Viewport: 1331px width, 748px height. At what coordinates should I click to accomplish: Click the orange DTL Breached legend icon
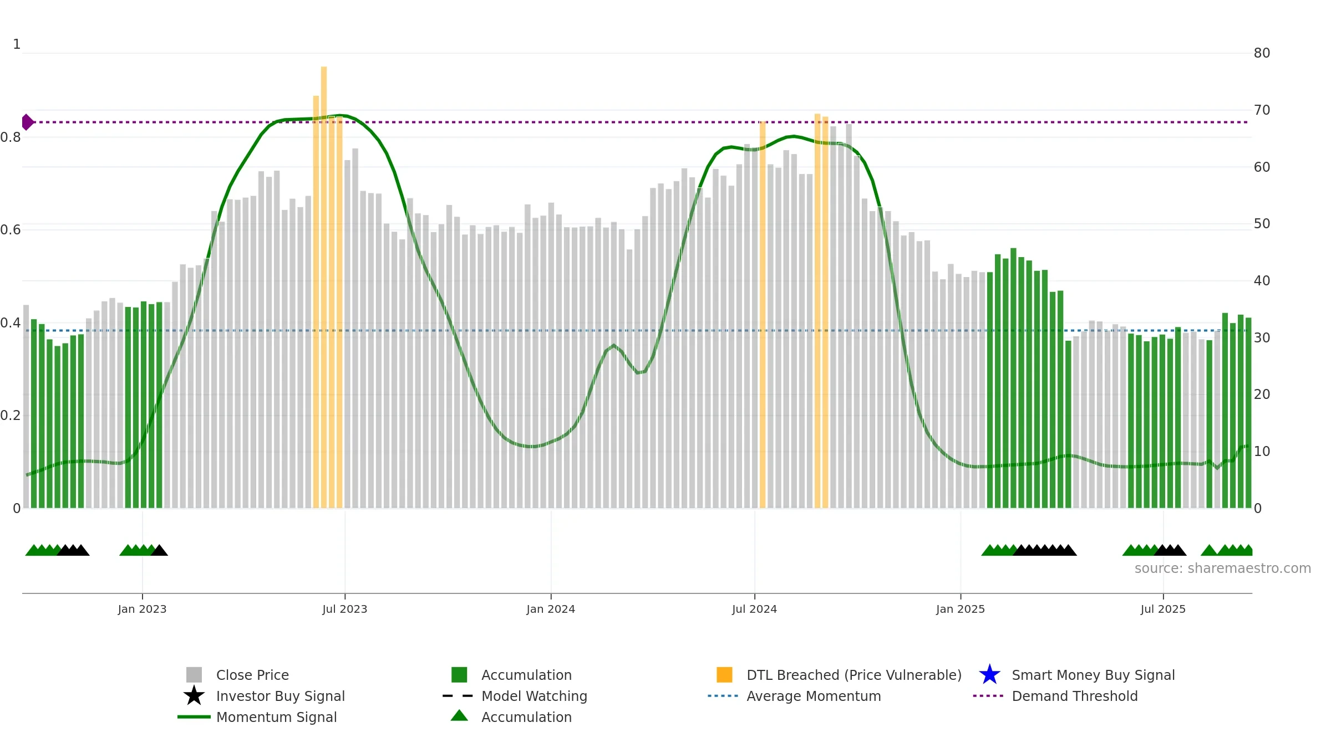tap(724, 675)
